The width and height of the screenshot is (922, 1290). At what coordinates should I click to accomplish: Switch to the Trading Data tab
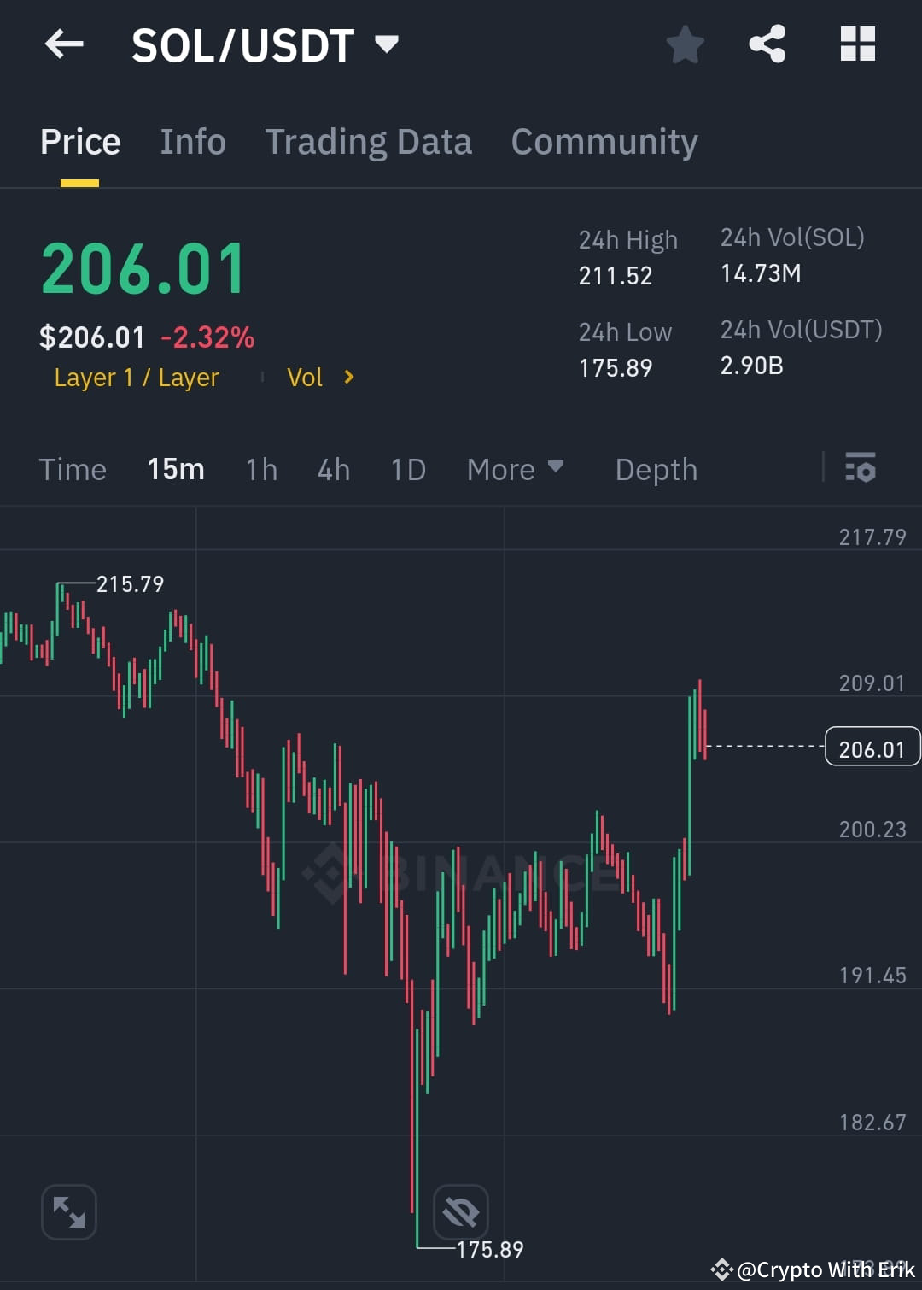tap(369, 141)
